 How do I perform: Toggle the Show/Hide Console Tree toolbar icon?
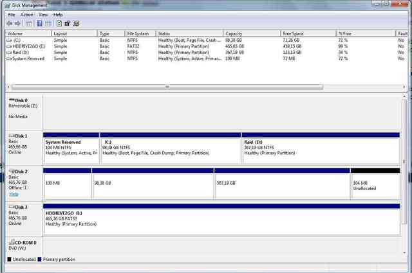click(28, 24)
